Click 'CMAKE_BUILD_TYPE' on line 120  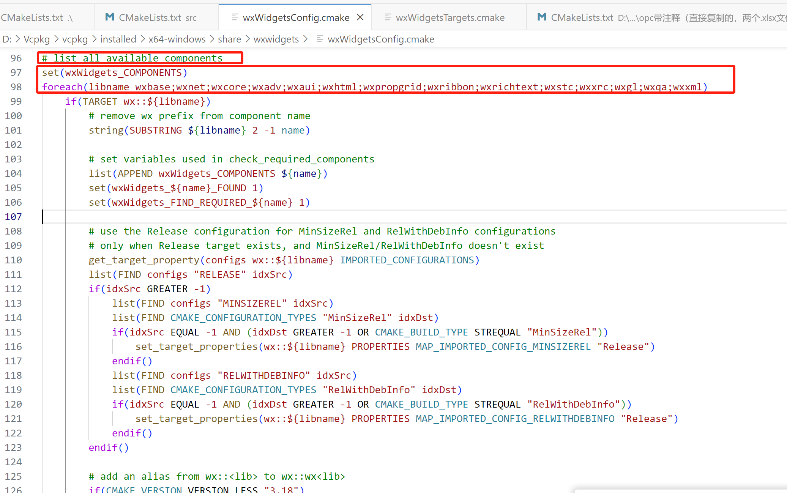pos(421,404)
